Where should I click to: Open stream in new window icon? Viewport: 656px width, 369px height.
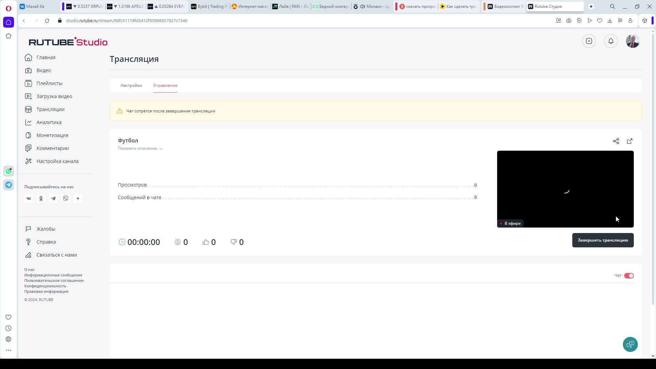click(x=630, y=141)
